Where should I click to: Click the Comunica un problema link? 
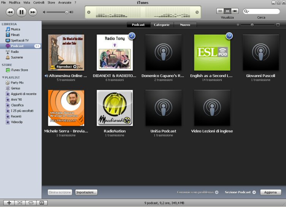pos(198,192)
